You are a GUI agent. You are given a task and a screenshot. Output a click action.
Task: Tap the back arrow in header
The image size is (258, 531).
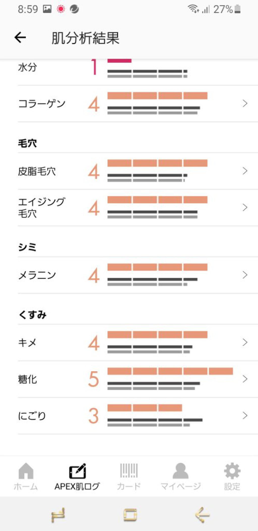coord(20,38)
